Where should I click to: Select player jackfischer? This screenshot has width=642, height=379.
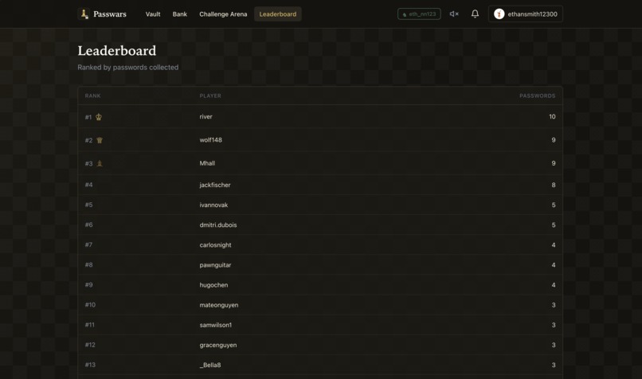point(215,185)
